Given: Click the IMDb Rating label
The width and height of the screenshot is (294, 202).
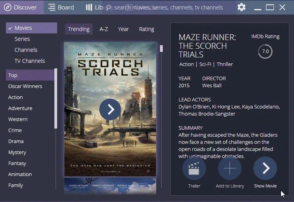Looking at the screenshot, I should click(x=265, y=37).
